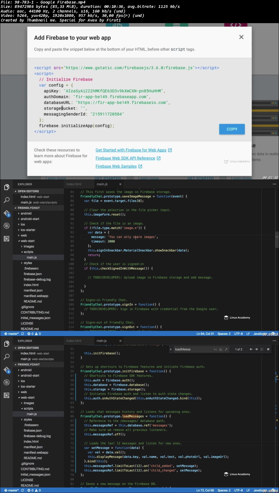Open Source Control icon with badge 4
Image resolution: width=279 pixels, height=493 pixels.
click(7, 370)
